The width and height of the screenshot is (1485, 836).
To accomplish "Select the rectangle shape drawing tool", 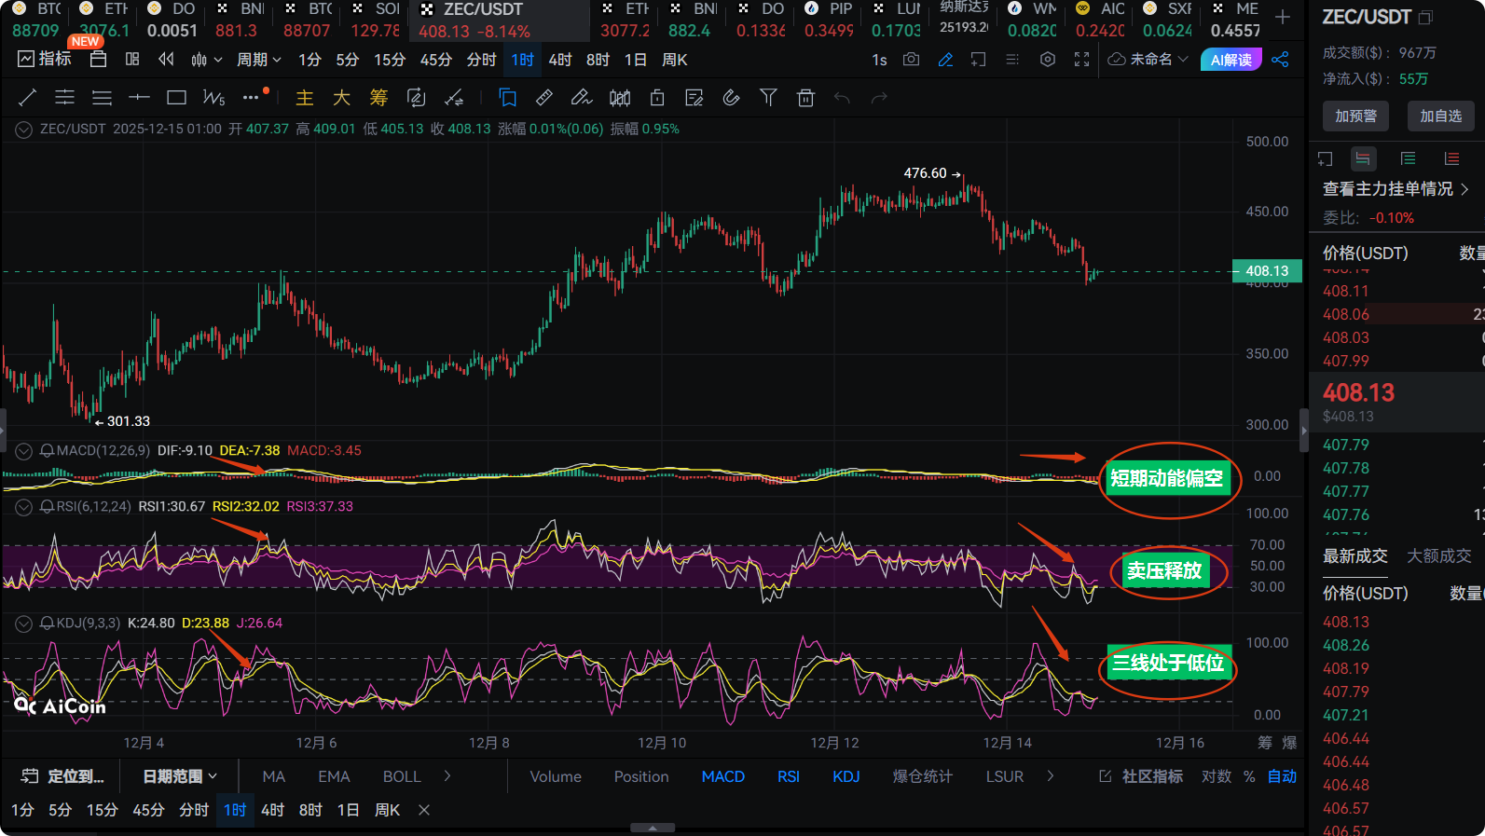I will 176,98.
